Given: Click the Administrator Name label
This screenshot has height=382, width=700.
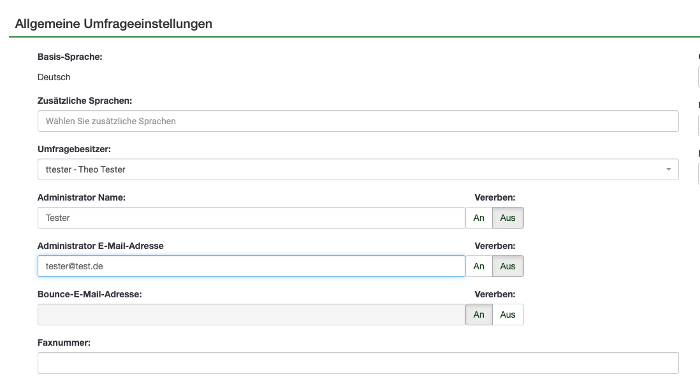Looking at the screenshot, I should click(82, 197).
